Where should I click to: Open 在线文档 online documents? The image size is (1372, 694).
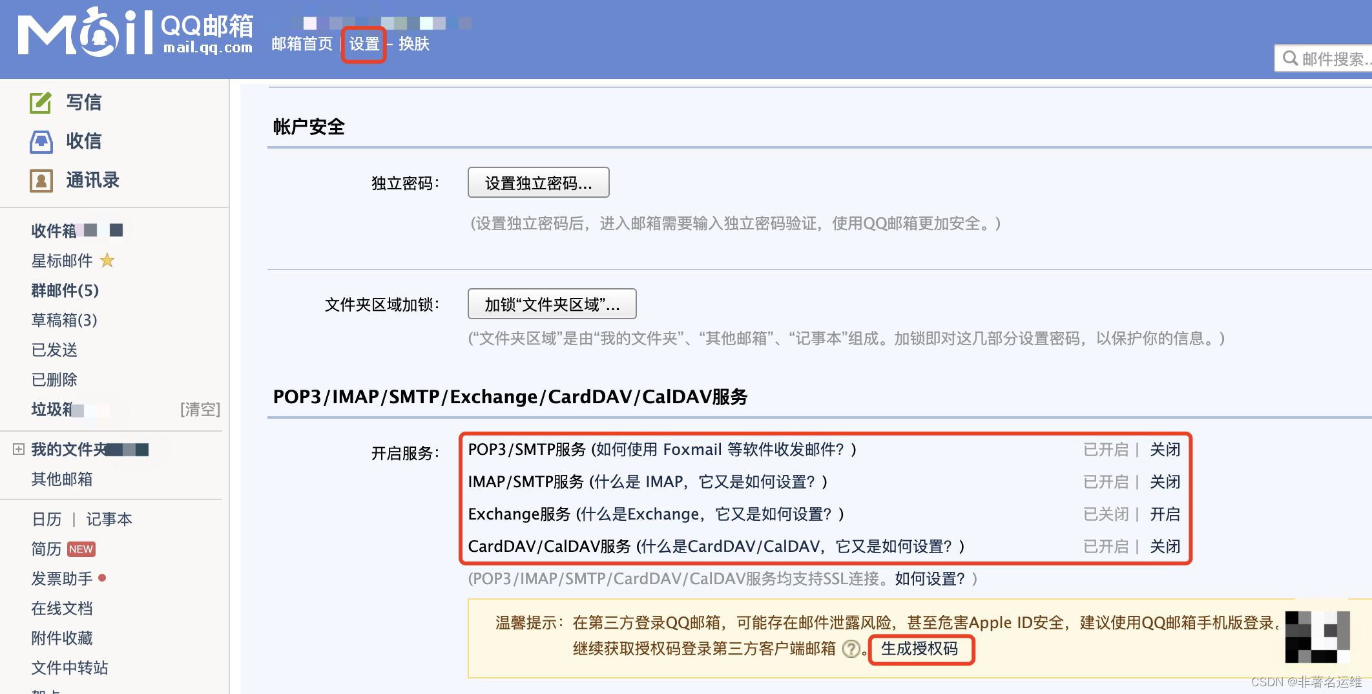point(62,608)
